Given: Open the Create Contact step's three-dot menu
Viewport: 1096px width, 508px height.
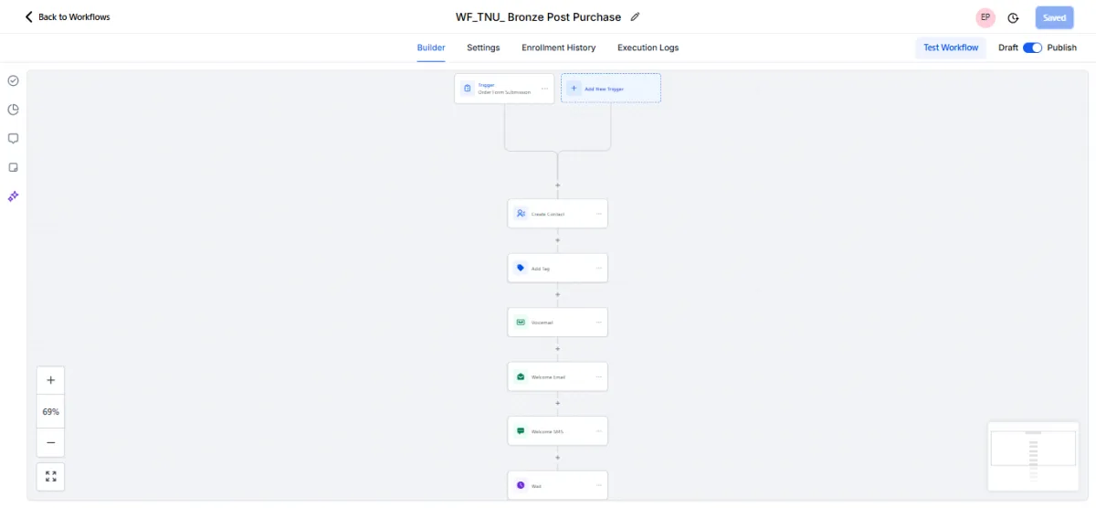Looking at the screenshot, I should pyautogui.click(x=599, y=214).
